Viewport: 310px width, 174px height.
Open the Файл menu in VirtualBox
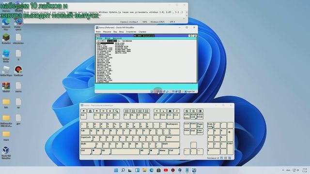click(98, 31)
